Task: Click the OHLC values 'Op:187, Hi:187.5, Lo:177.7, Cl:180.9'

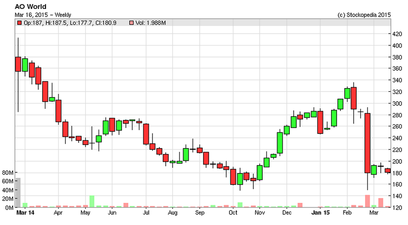Action: (70, 23)
